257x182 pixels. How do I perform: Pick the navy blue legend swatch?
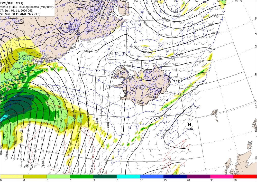click(175, 176)
